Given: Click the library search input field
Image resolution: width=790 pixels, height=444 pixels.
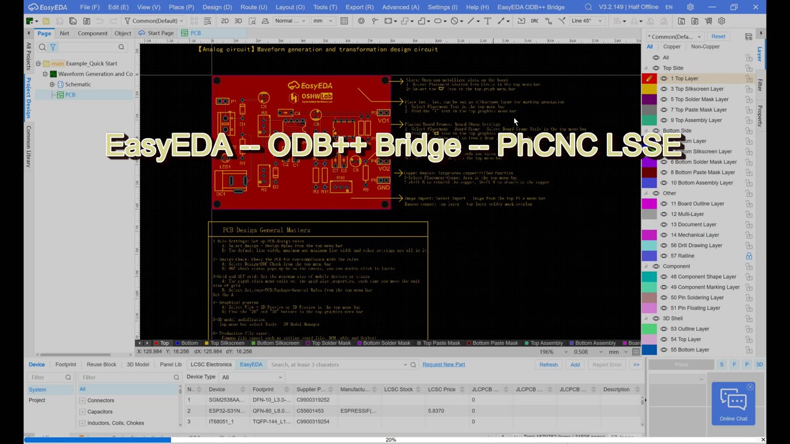Looking at the screenshot, I should click(x=336, y=364).
